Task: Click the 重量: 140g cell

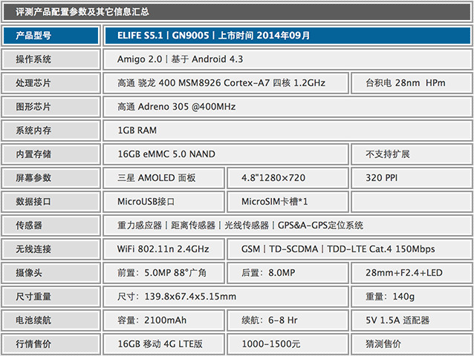Action: [410, 297]
